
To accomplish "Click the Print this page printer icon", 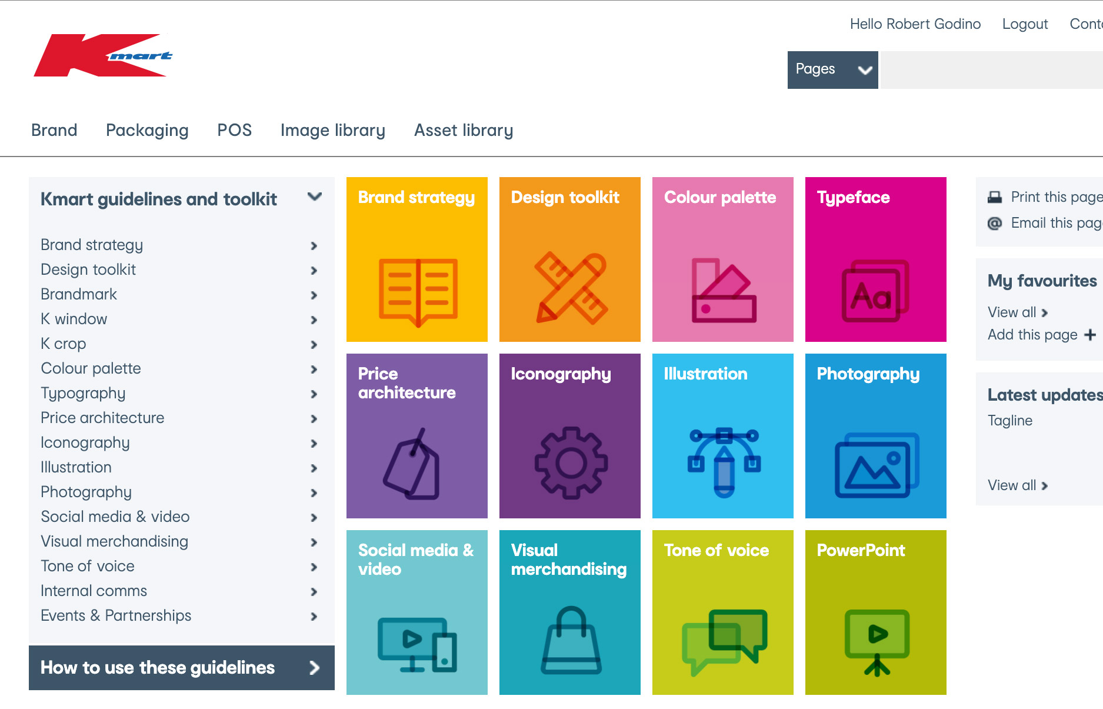I will click(x=995, y=197).
